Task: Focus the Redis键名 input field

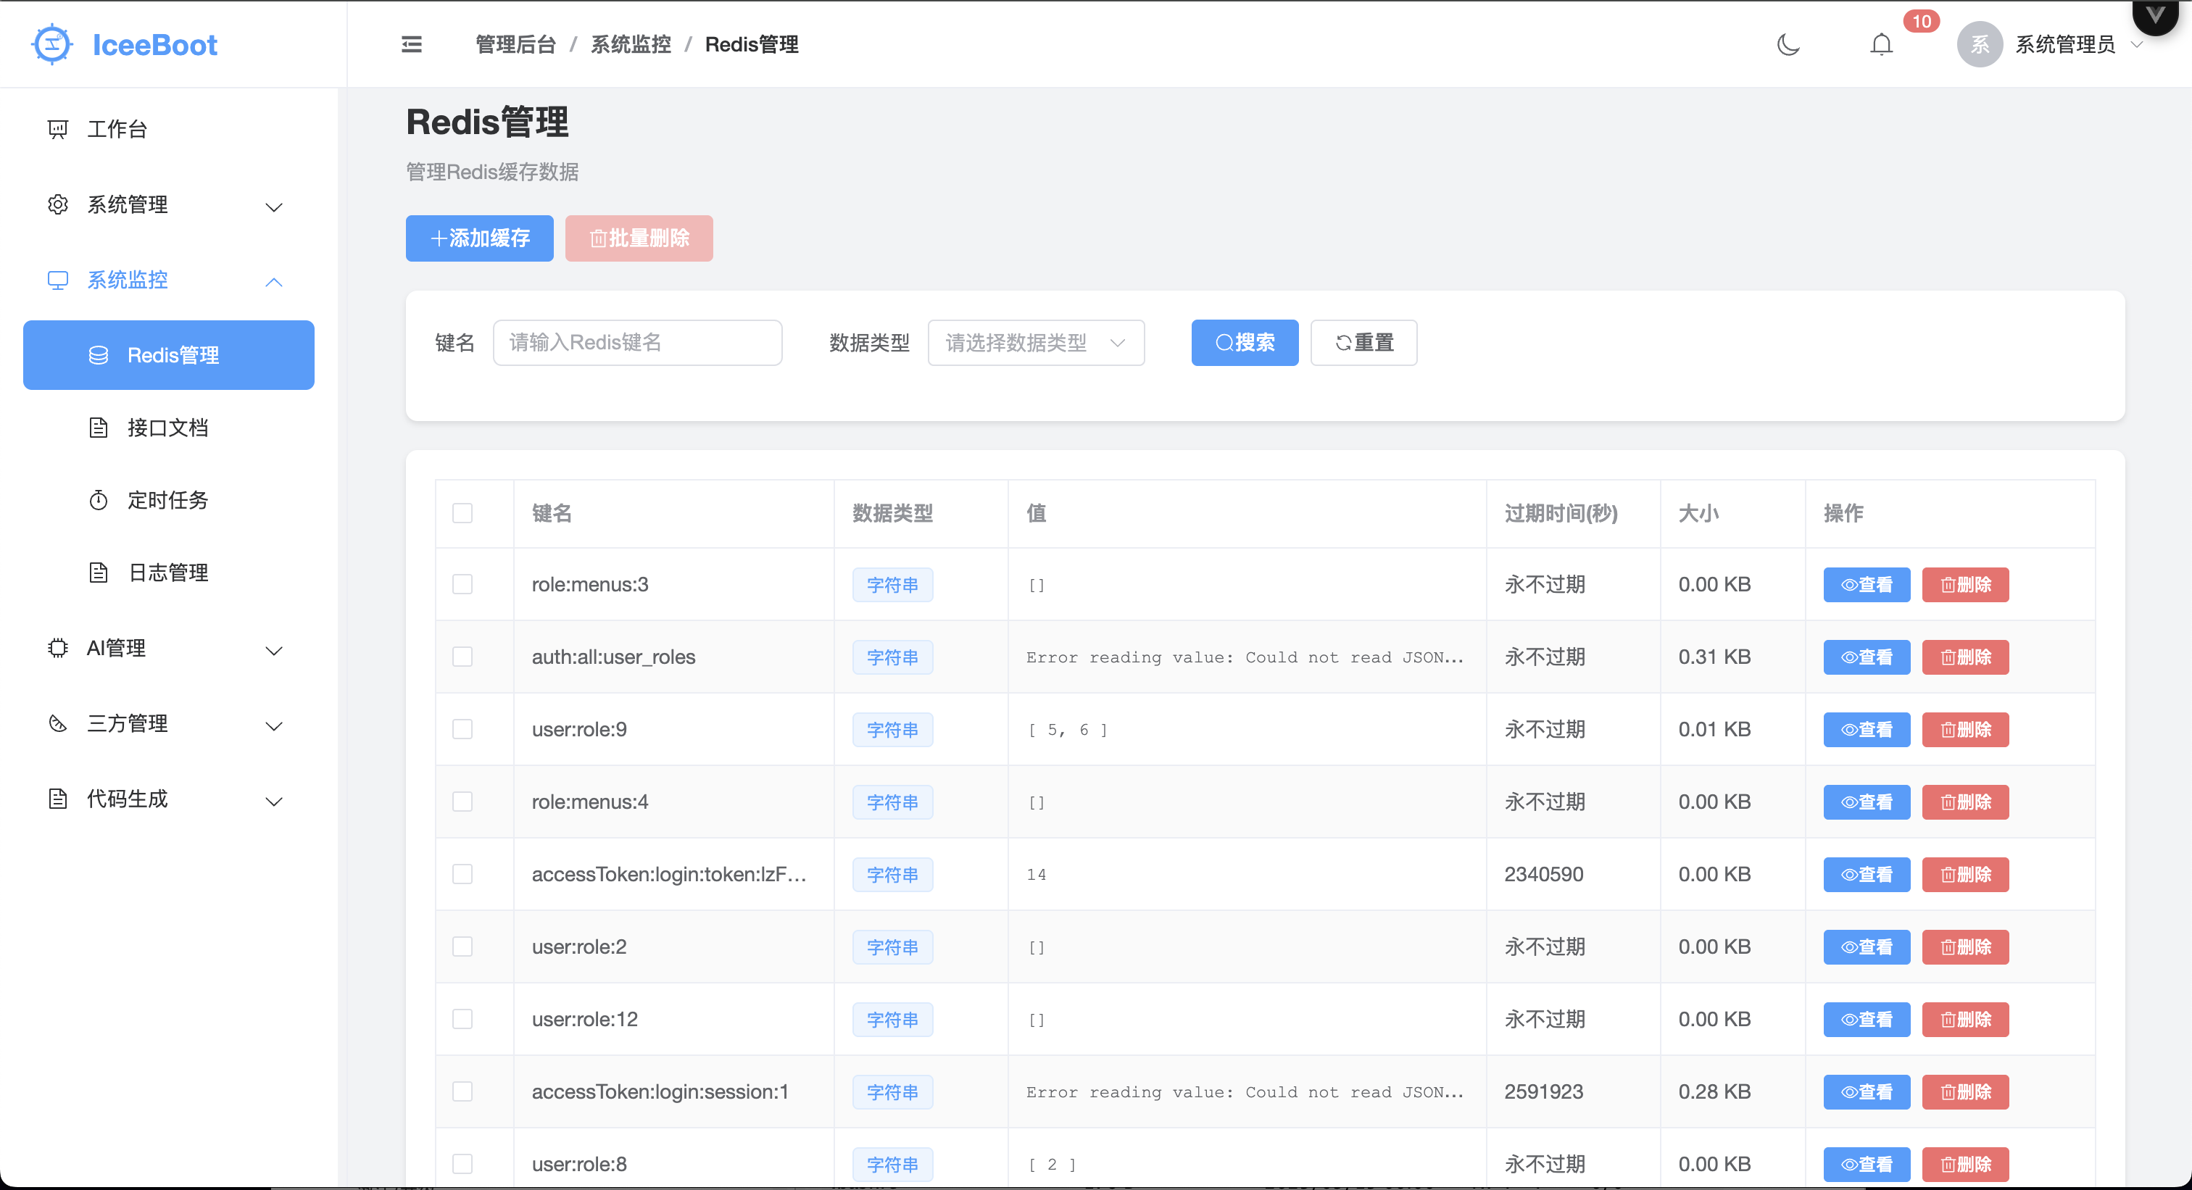Action: click(637, 343)
